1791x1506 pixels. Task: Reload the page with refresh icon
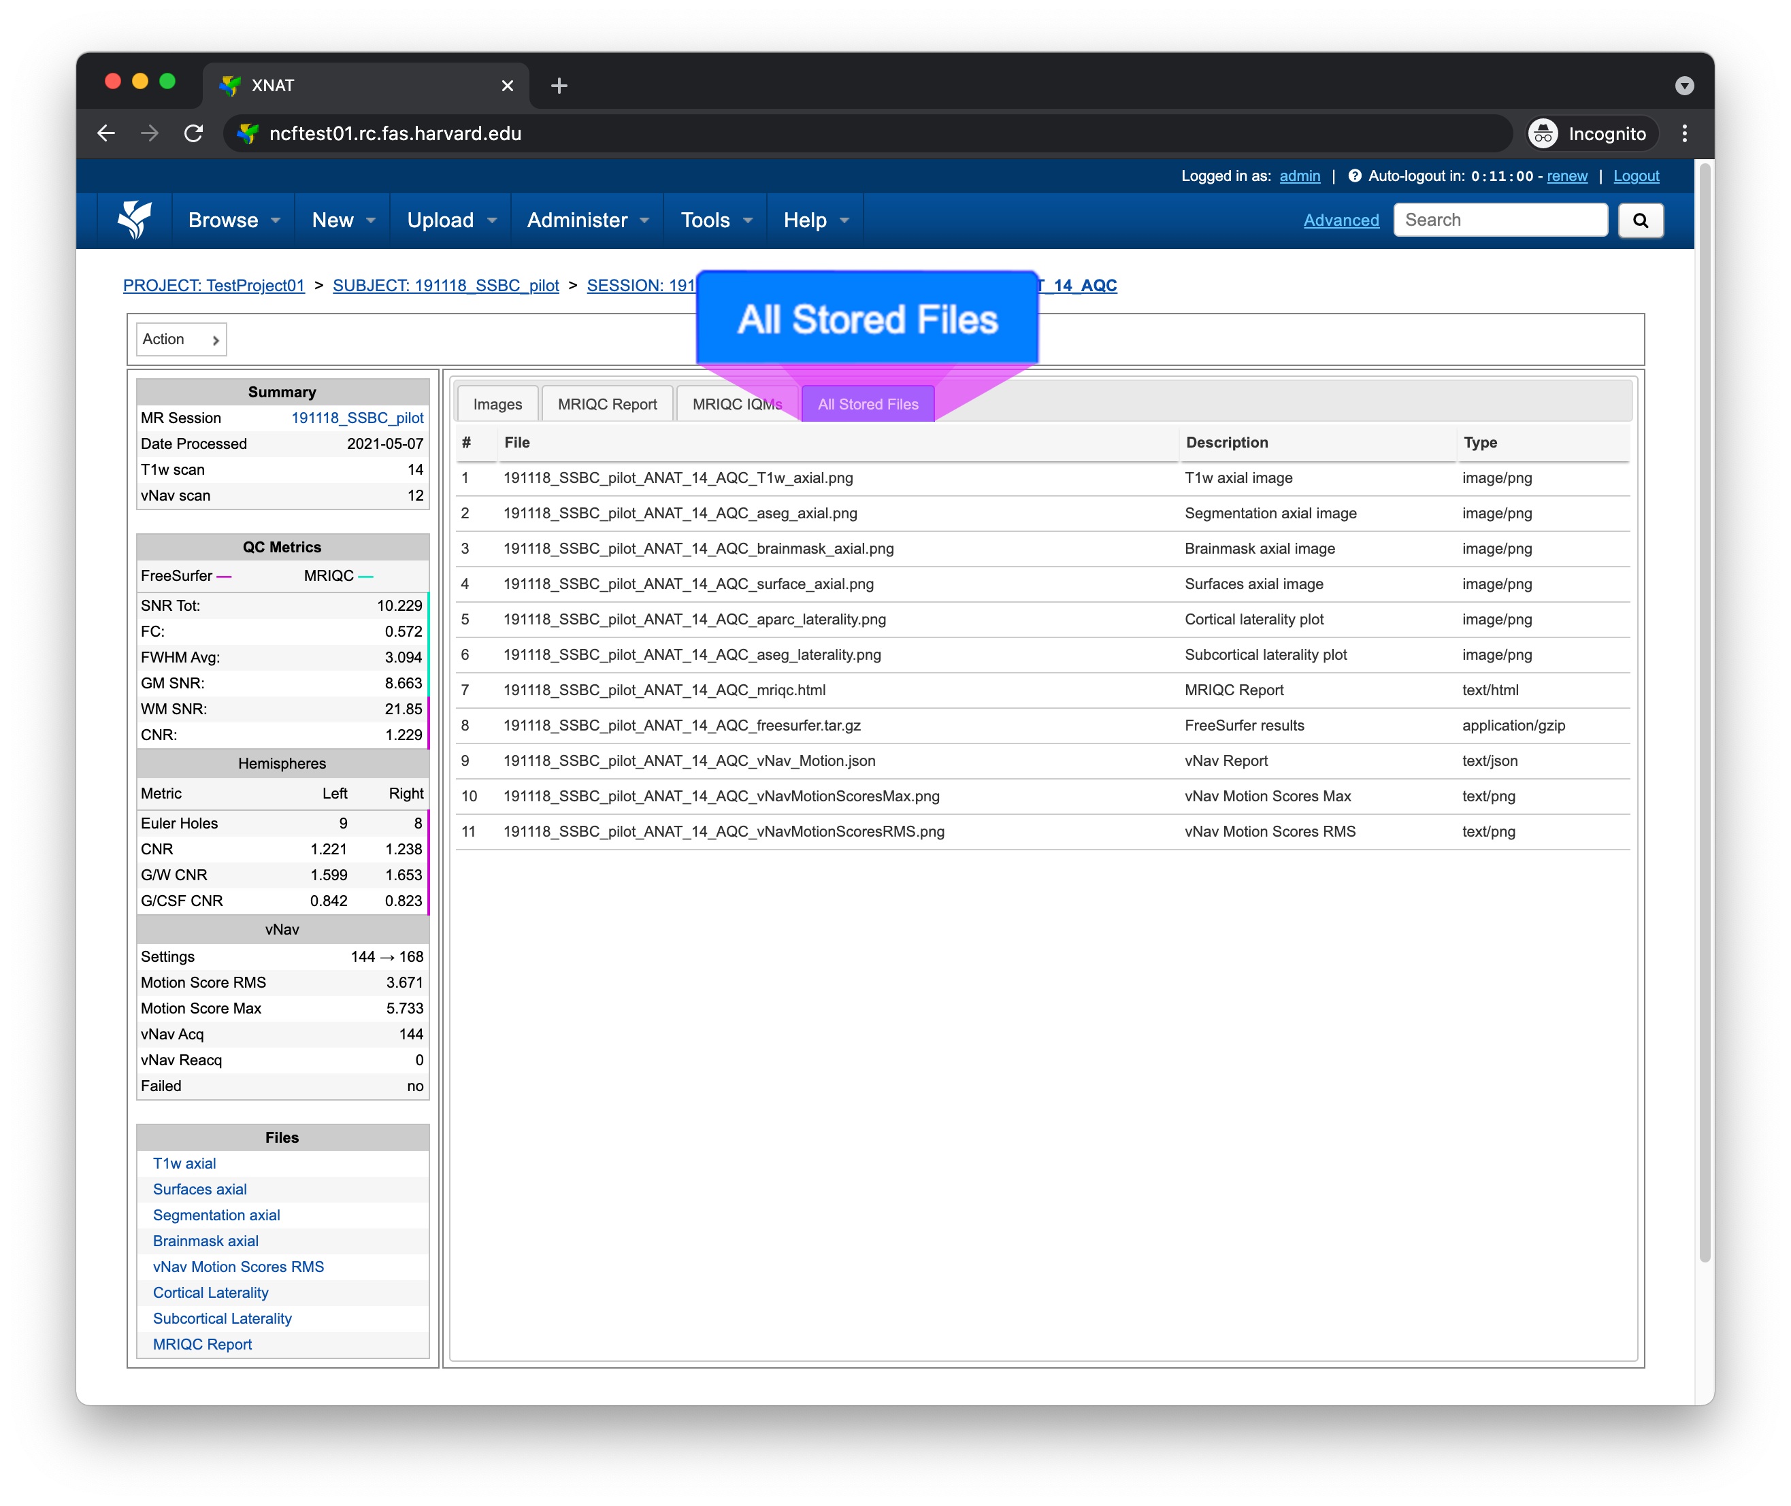click(194, 133)
